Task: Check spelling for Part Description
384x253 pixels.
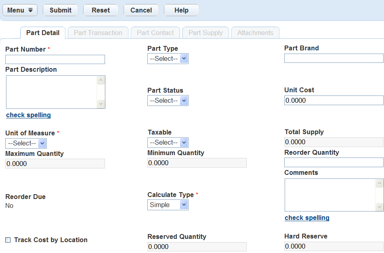Action: (29, 115)
